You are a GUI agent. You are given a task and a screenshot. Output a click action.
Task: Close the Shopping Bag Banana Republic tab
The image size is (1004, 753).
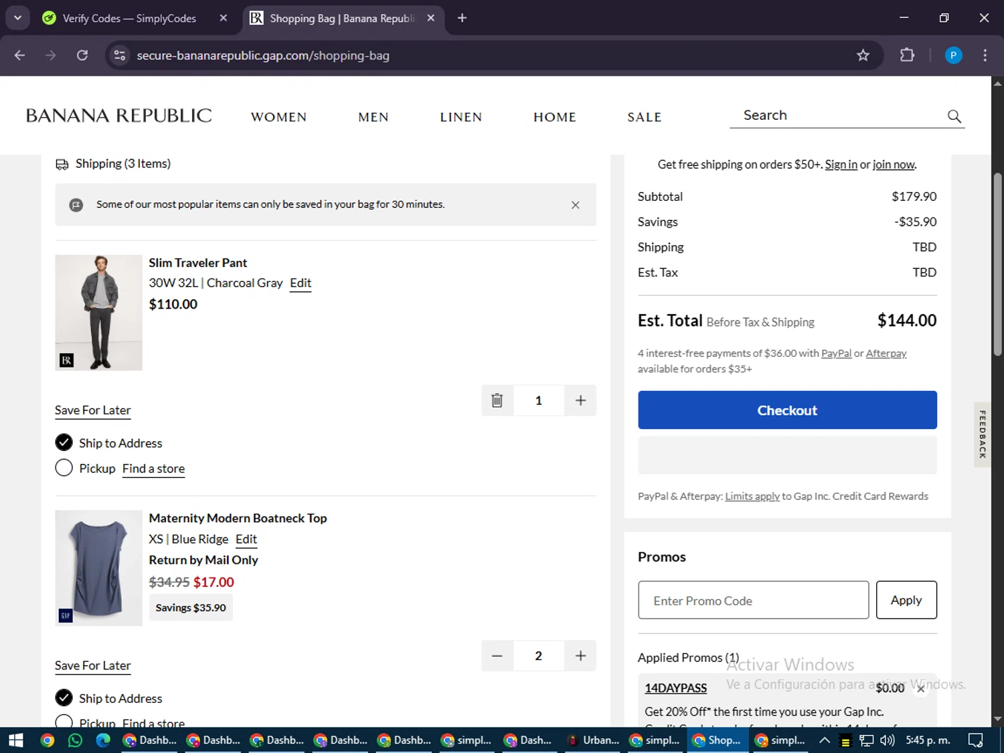pos(431,18)
